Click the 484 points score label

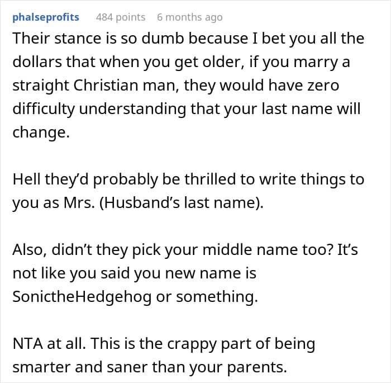click(121, 17)
